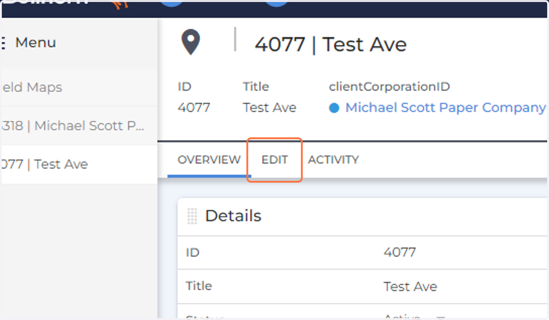
Task: Open Michael Scott Paper Company link
Action: [445, 108]
